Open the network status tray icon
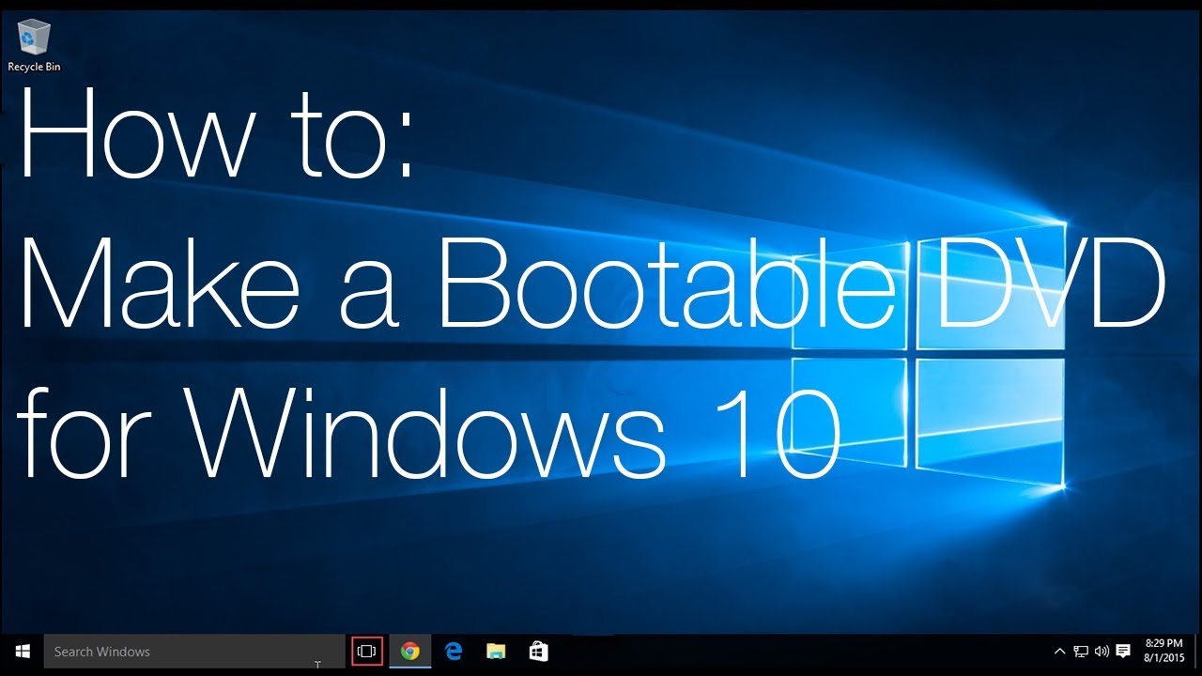The height and width of the screenshot is (676, 1202). click(1081, 651)
